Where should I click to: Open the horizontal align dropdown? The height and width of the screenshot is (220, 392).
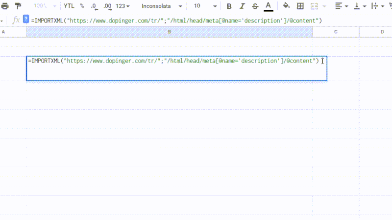pyautogui.click(x=341, y=6)
